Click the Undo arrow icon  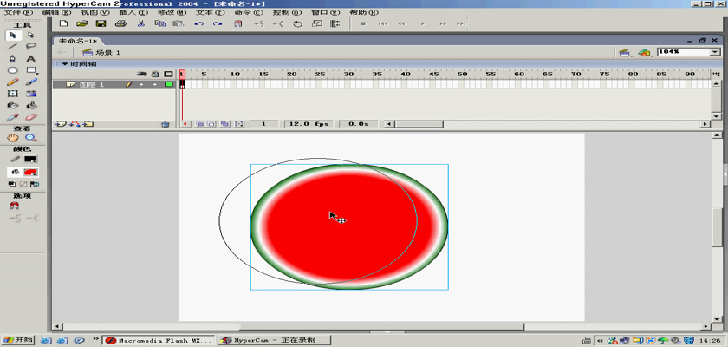[x=198, y=23]
